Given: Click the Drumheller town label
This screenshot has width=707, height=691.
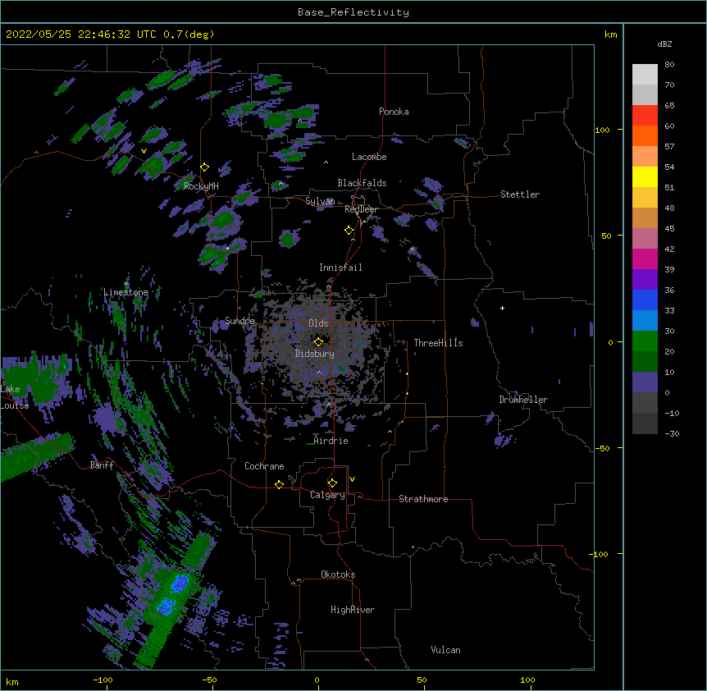Looking at the screenshot, I should pos(523,399).
